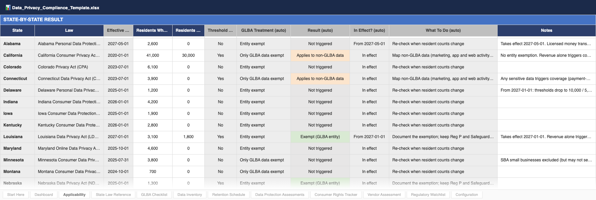Click the Threshold column header
Viewport: 596px width, 200px height.
pos(220,30)
